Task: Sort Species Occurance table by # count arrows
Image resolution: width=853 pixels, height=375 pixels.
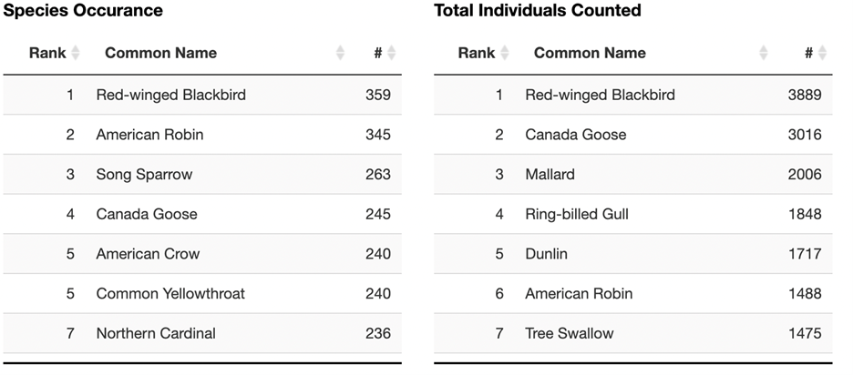Action: tap(392, 54)
